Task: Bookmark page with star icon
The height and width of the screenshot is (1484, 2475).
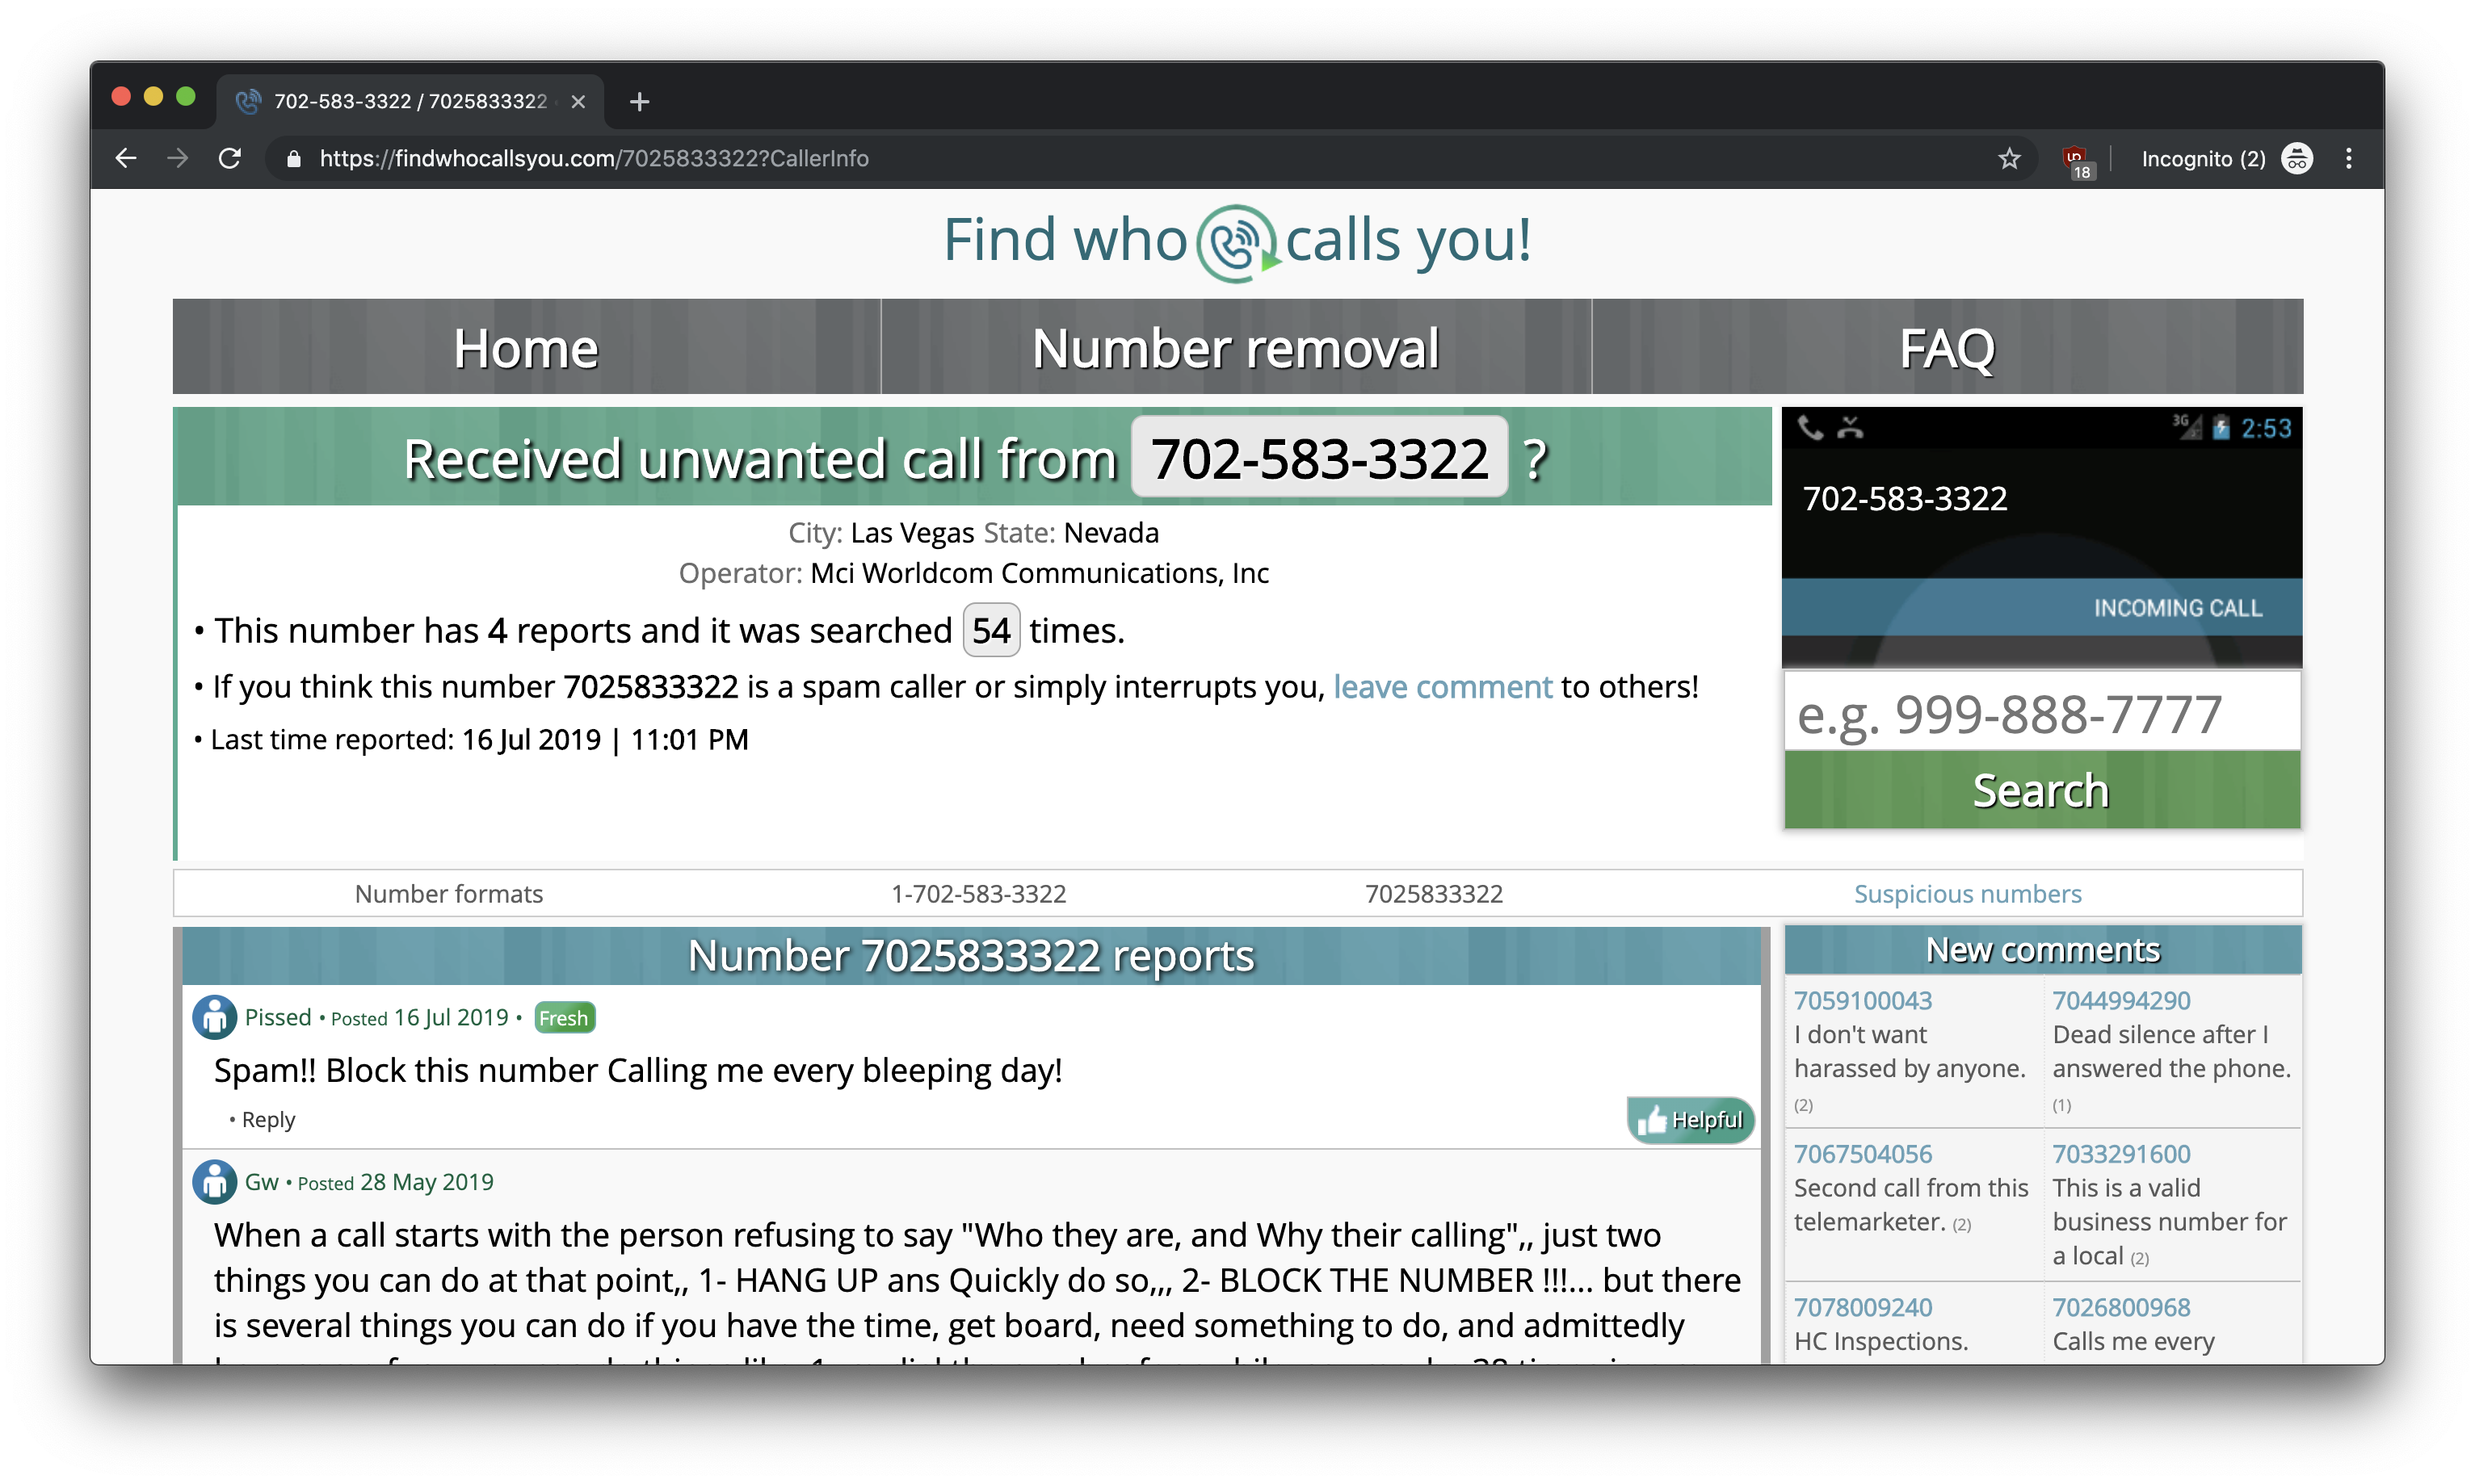Action: [x=2009, y=158]
